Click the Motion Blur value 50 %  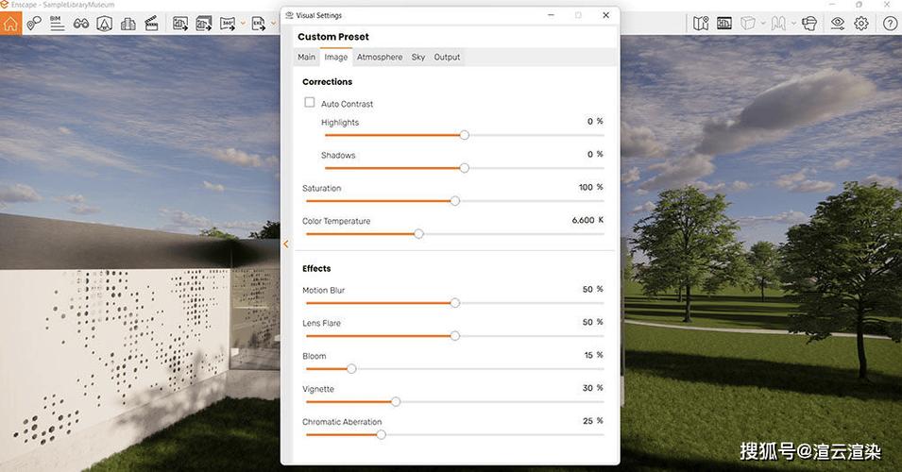pos(592,289)
